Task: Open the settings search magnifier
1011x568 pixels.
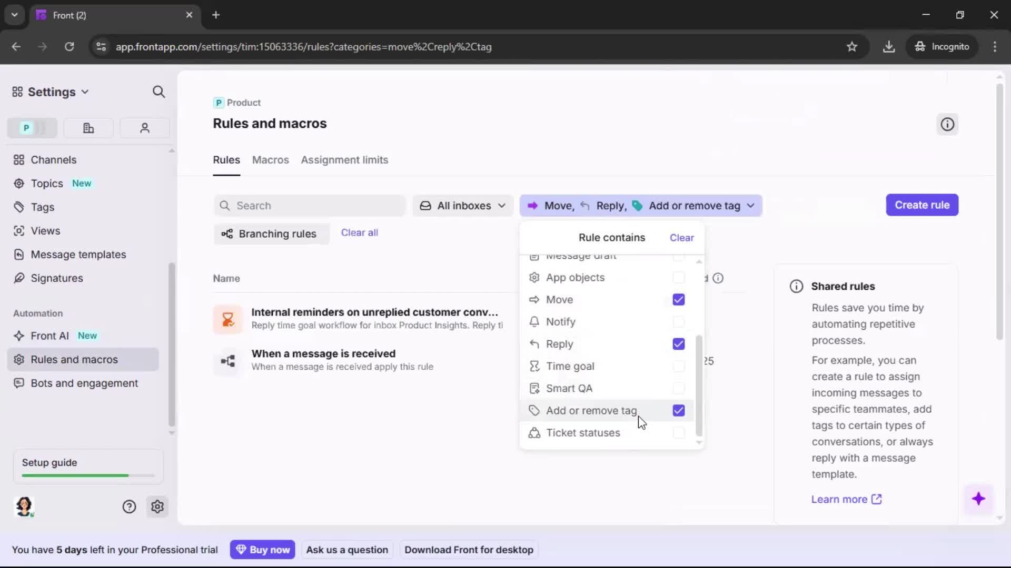Action: coord(158,92)
